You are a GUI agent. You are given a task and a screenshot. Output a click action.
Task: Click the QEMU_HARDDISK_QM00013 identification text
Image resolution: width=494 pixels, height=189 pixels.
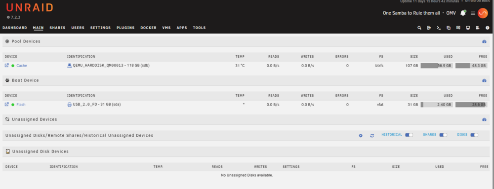tap(111, 66)
